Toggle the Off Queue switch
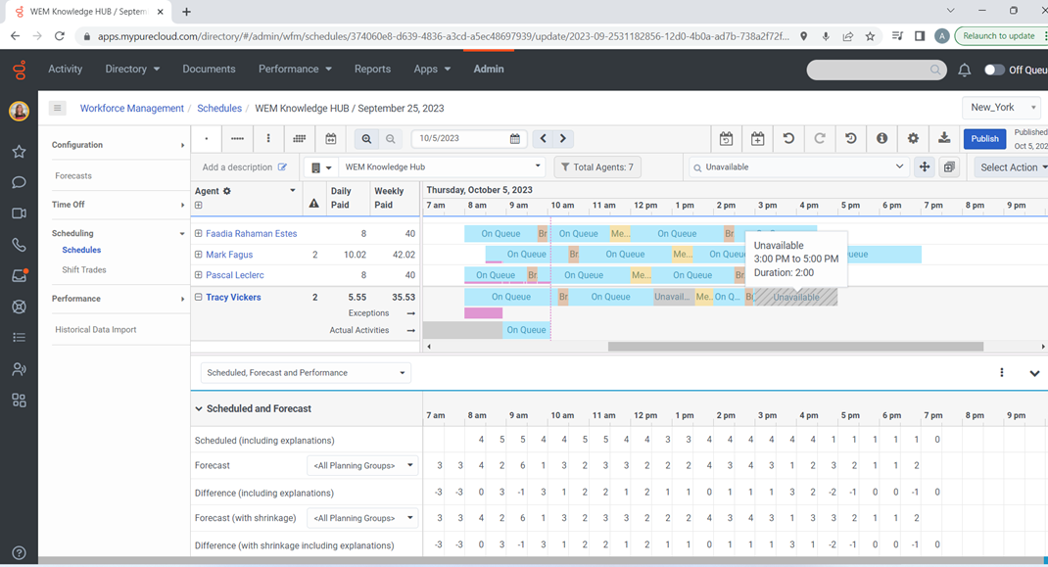This screenshot has height=567, width=1048. point(994,70)
